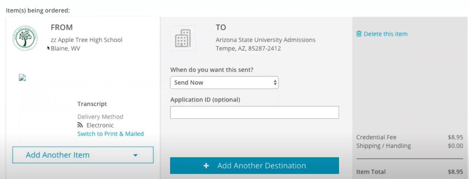Screen dimensions: 469x179
Task: Open the 'When do you want this sent' dropdown
Action: [x=224, y=83]
